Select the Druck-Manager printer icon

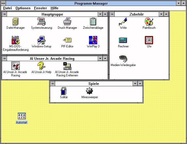67,22
